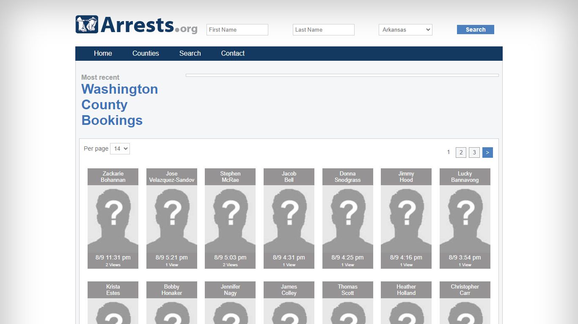Open Christopher Carr's name header
Image resolution: width=578 pixels, height=324 pixels.
(x=465, y=290)
